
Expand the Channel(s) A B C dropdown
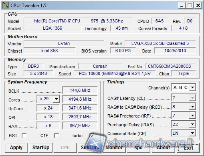pyautogui.click(x=184, y=87)
